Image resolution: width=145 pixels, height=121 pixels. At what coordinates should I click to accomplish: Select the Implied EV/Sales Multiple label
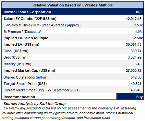click(x=26, y=38)
